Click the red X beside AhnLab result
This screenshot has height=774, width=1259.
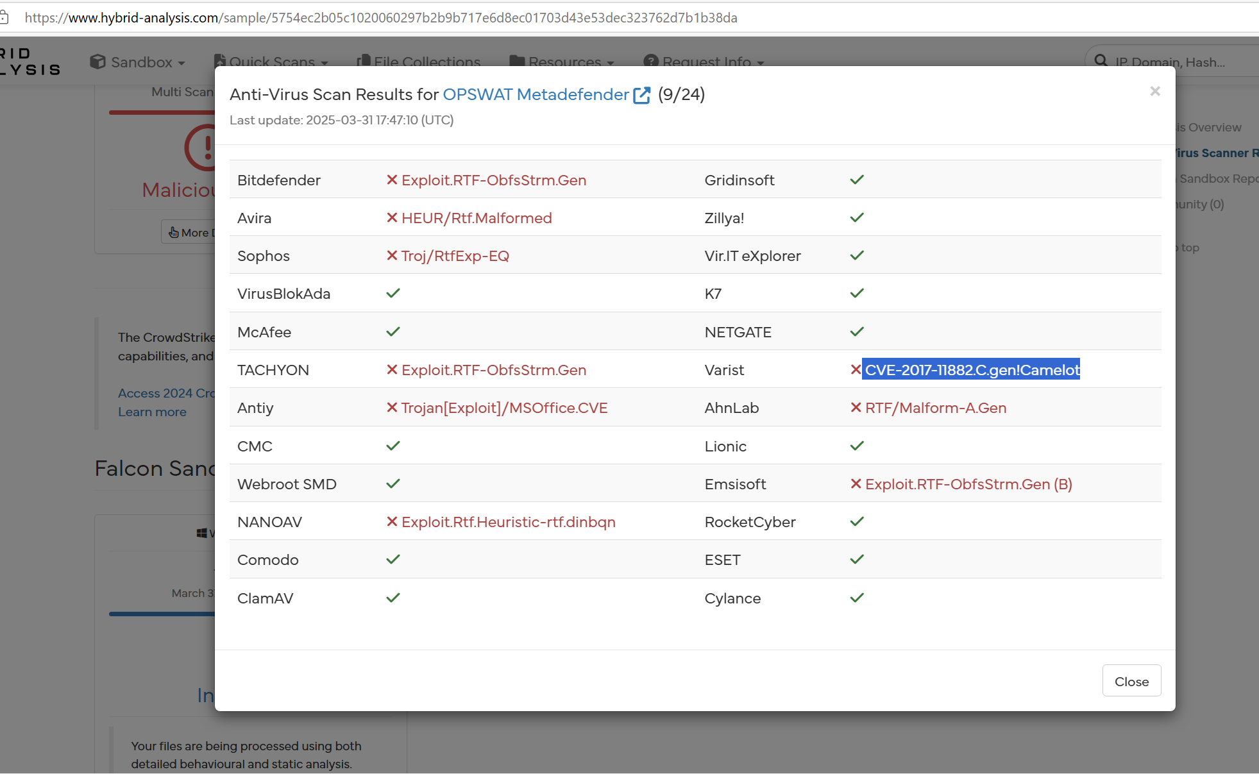(x=856, y=408)
